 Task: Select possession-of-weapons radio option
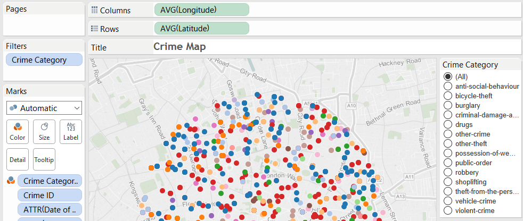pyautogui.click(x=447, y=154)
